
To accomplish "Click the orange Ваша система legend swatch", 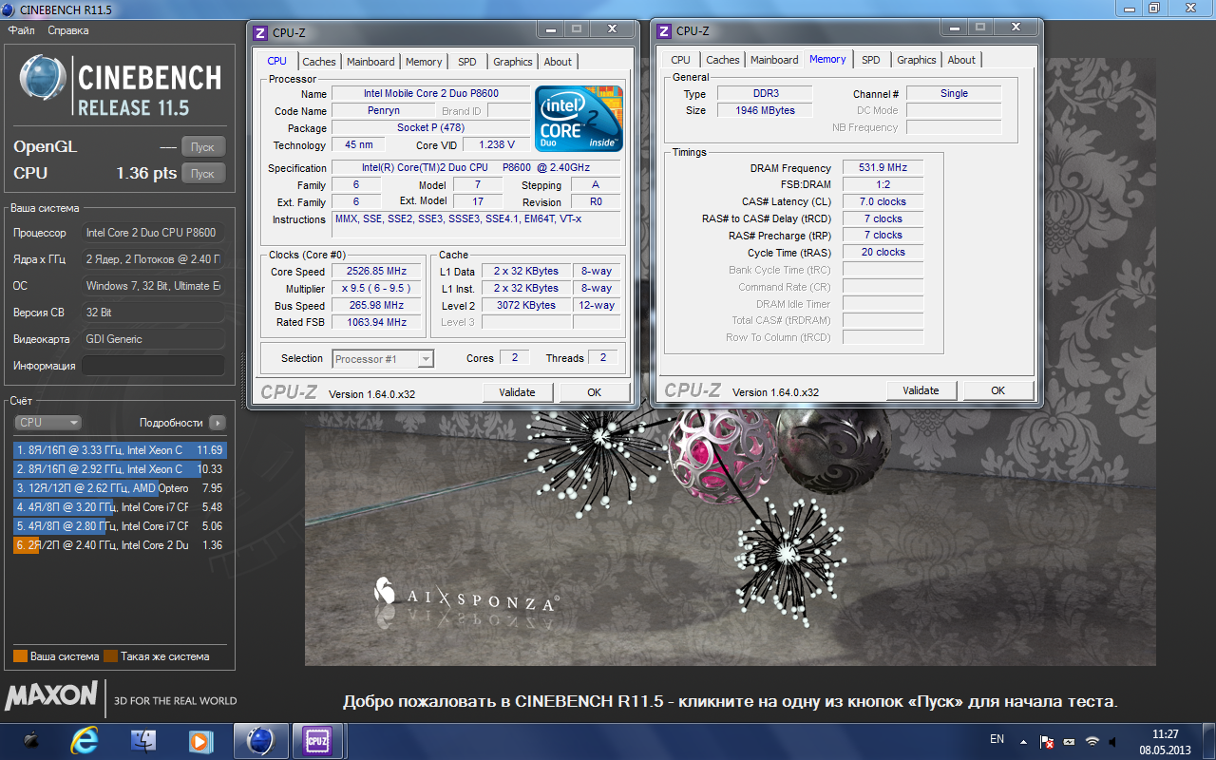I will [20, 656].
